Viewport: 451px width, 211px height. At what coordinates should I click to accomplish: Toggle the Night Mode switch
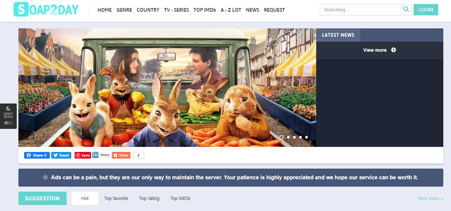8,123
